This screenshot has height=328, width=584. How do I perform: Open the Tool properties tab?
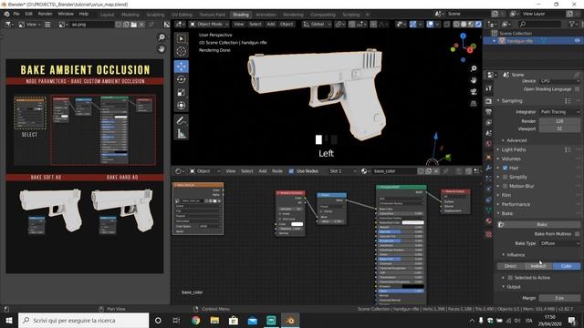click(489, 88)
